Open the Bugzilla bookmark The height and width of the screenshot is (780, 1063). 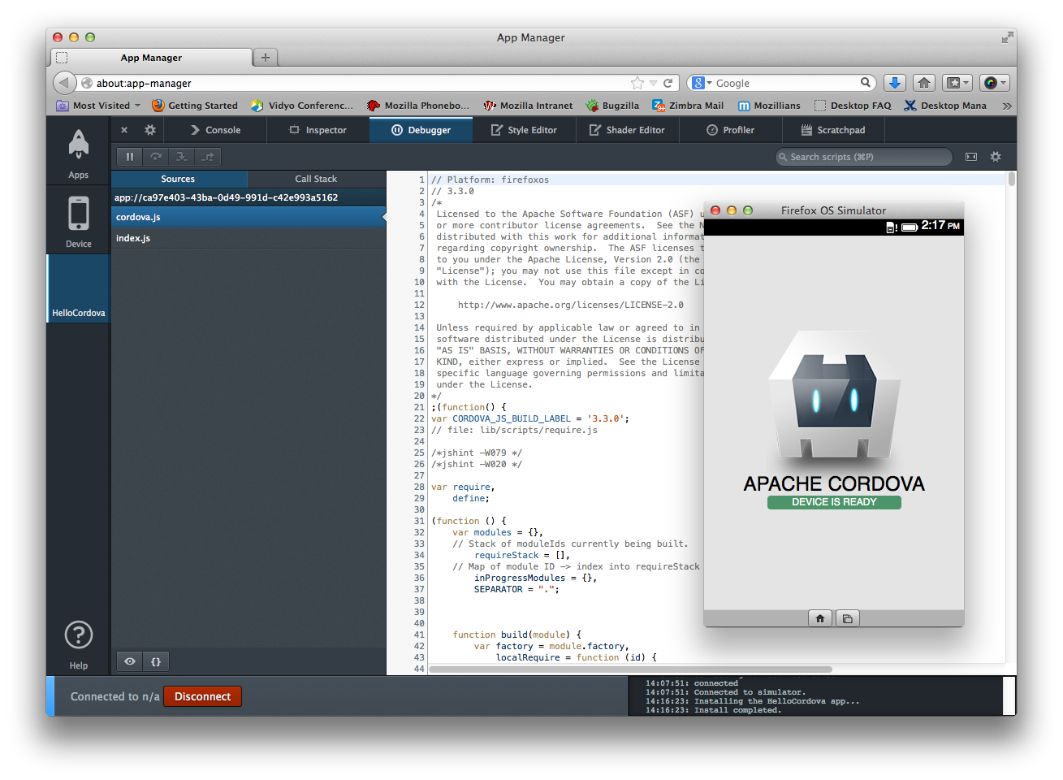click(619, 105)
